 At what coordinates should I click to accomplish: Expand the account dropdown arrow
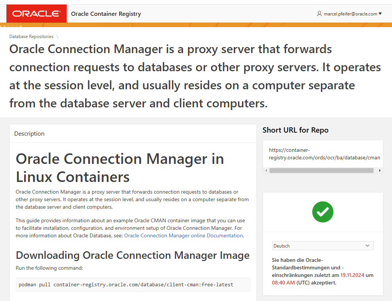(x=380, y=14)
